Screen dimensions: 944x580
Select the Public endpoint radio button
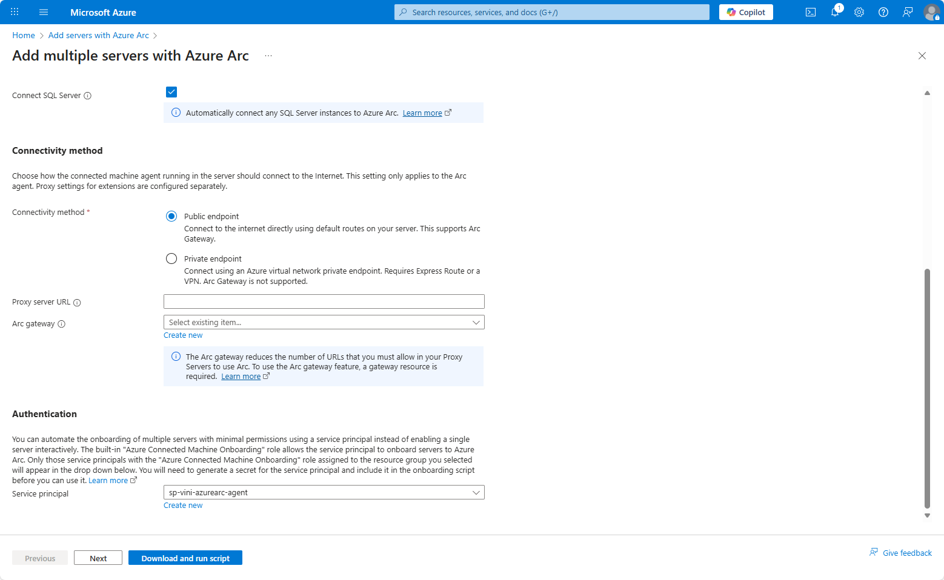(171, 216)
